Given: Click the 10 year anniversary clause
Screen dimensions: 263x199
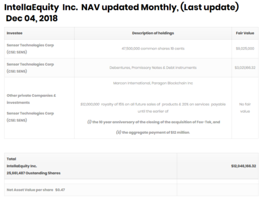Looking at the screenshot, I should [x=153, y=121].
